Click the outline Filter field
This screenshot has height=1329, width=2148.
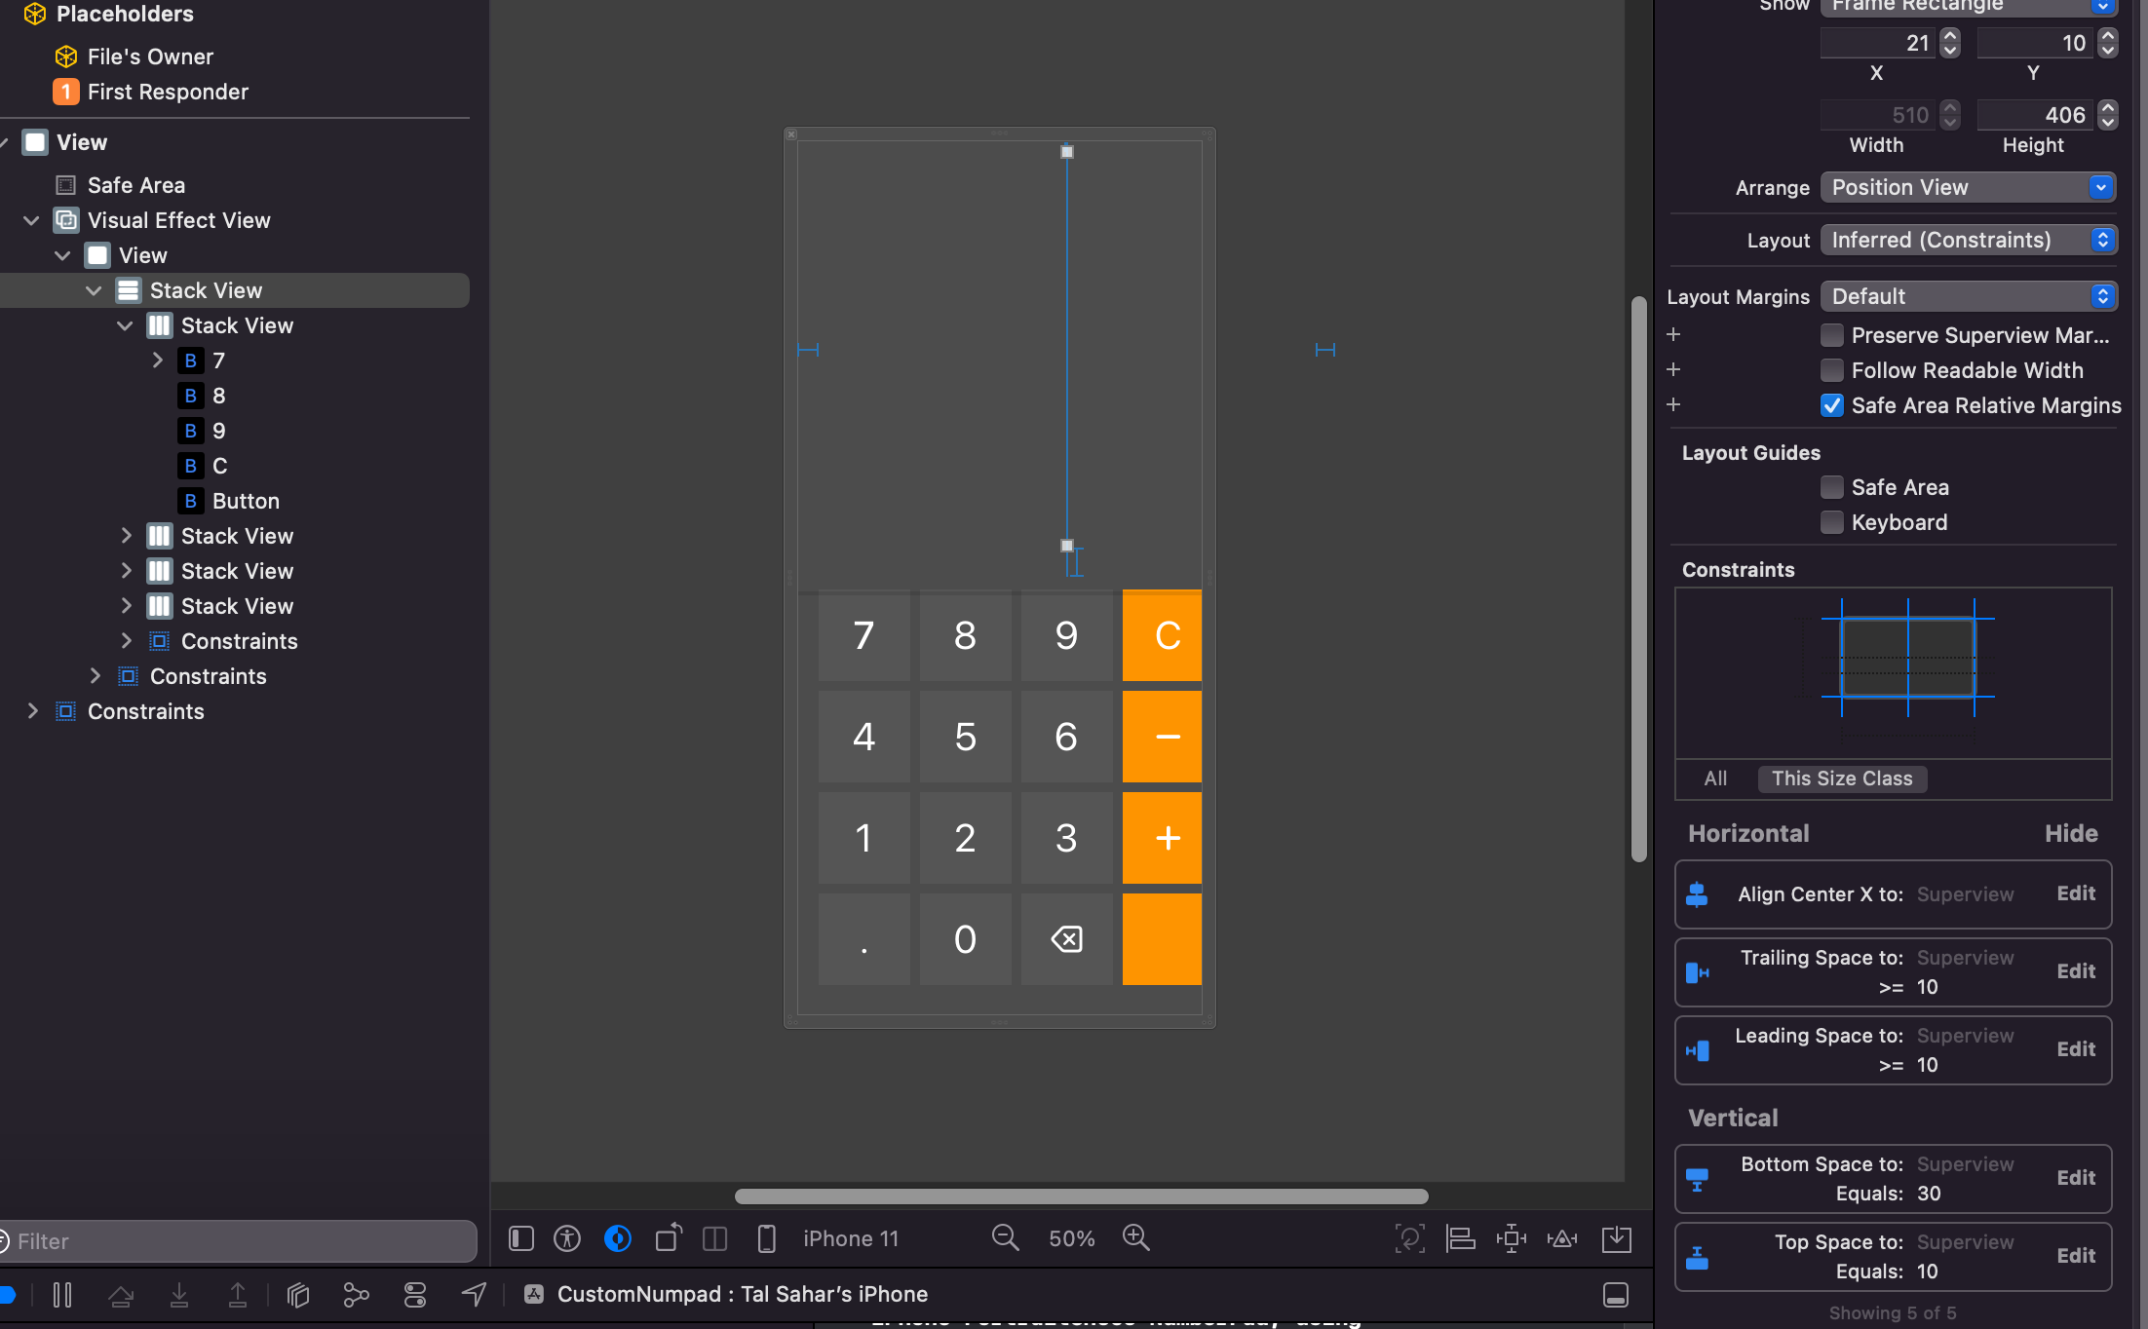point(239,1241)
